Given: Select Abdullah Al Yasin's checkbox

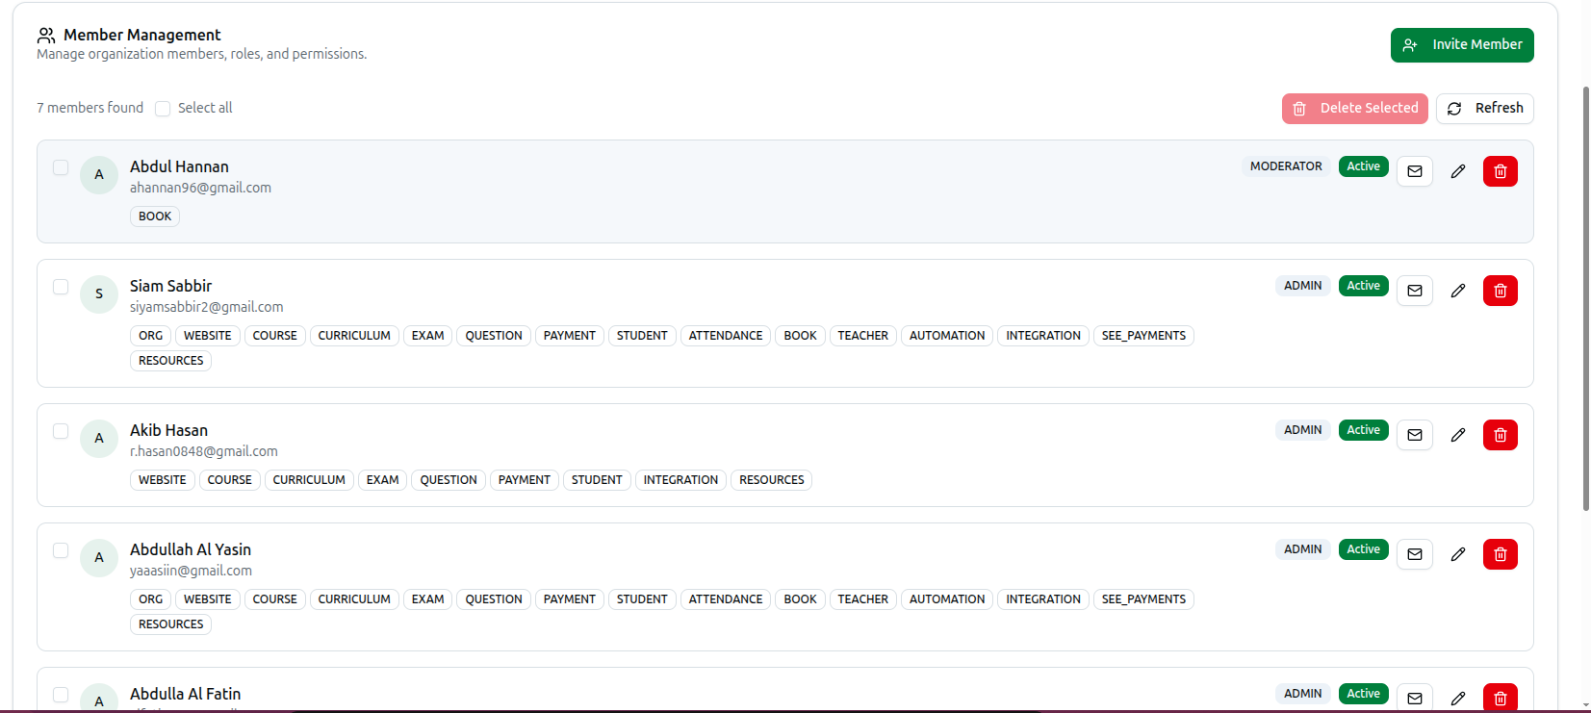Looking at the screenshot, I should click(x=61, y=550).
